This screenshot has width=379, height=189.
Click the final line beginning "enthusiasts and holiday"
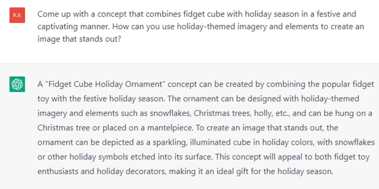click(185, 172)
